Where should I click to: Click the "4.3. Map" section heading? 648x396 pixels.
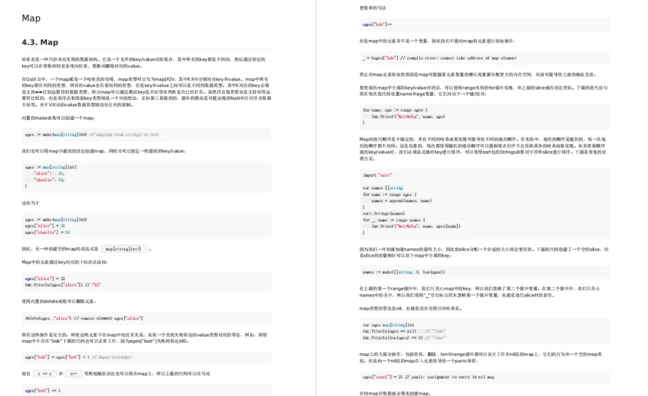(40, 42)
